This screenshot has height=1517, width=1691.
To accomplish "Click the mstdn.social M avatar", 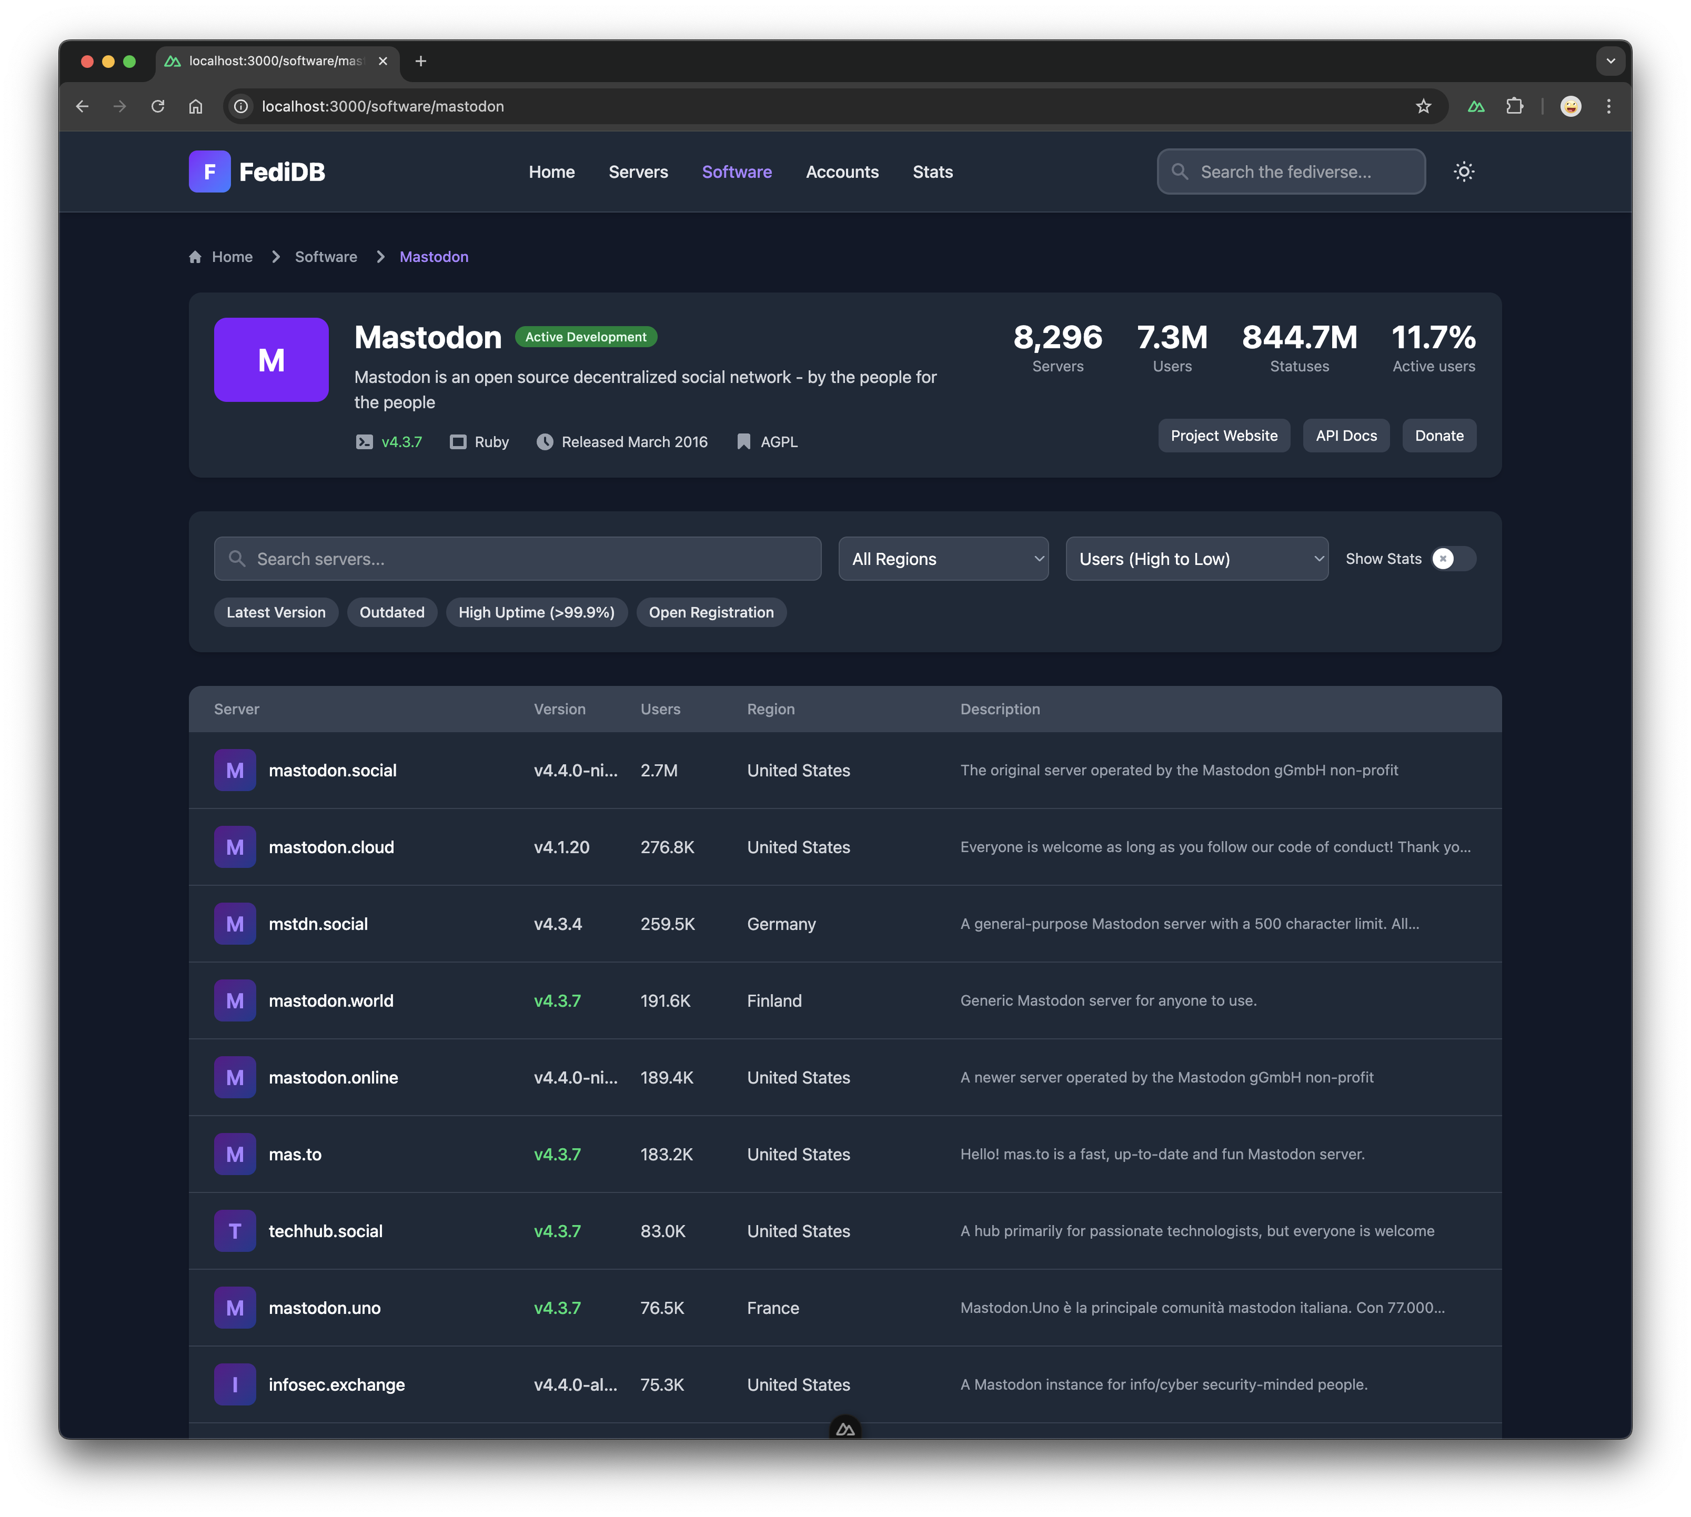I will (235, 924).
